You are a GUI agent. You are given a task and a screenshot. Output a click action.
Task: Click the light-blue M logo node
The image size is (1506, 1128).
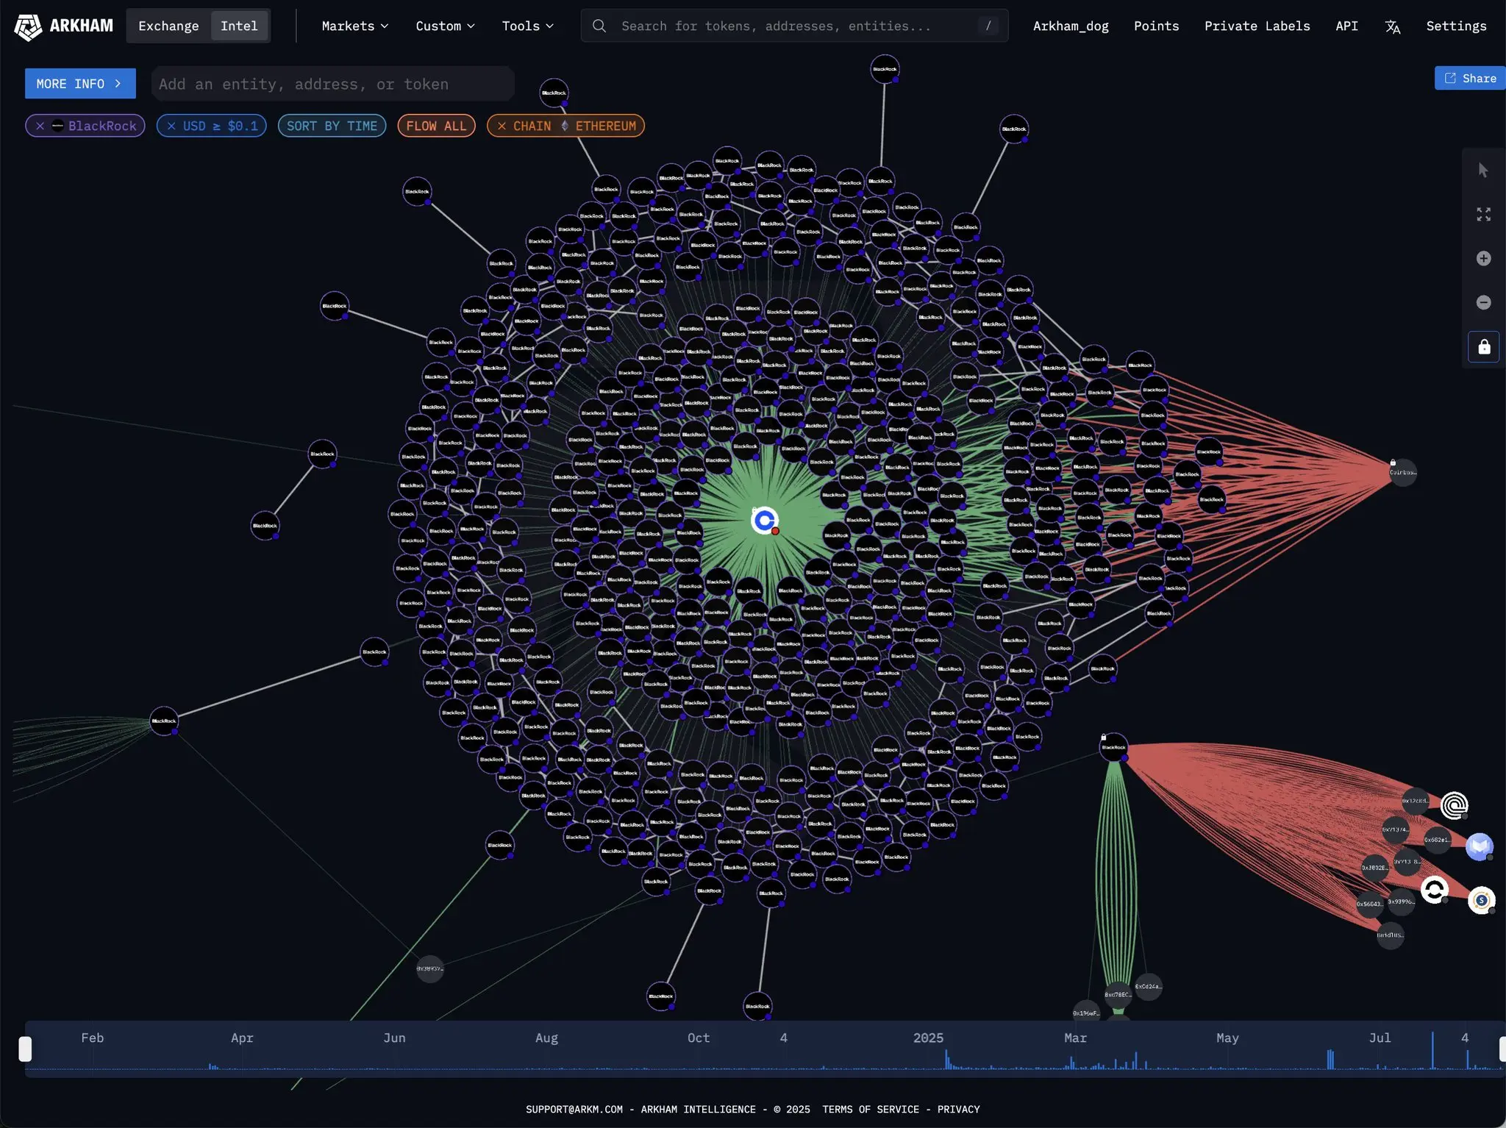[x=1480, y=846]
